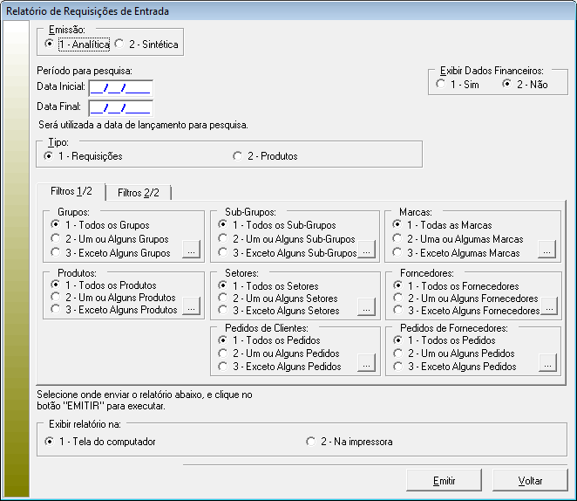Click the Setores ellipsis browse button
The width and height of the screenshot is (577, 501).
tap(367, 306)
